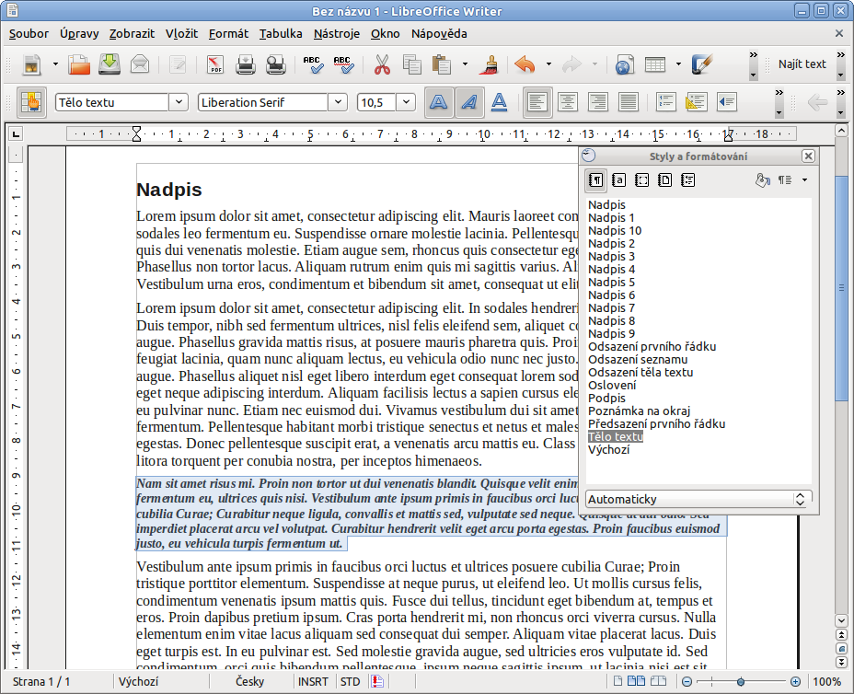Open the font size dropdown showing 10,5
This screenshot has width=854, height=694.
tap(406, 102)
